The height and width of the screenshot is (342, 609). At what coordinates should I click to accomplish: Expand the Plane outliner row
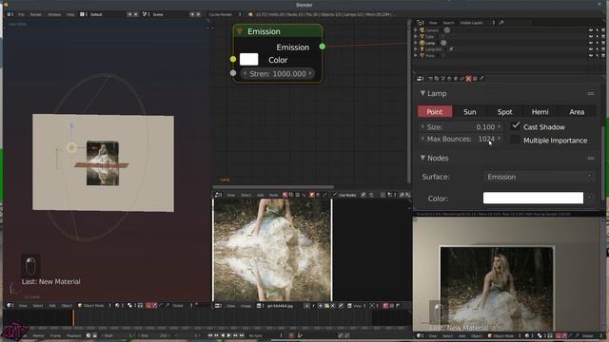coord(416,56)
